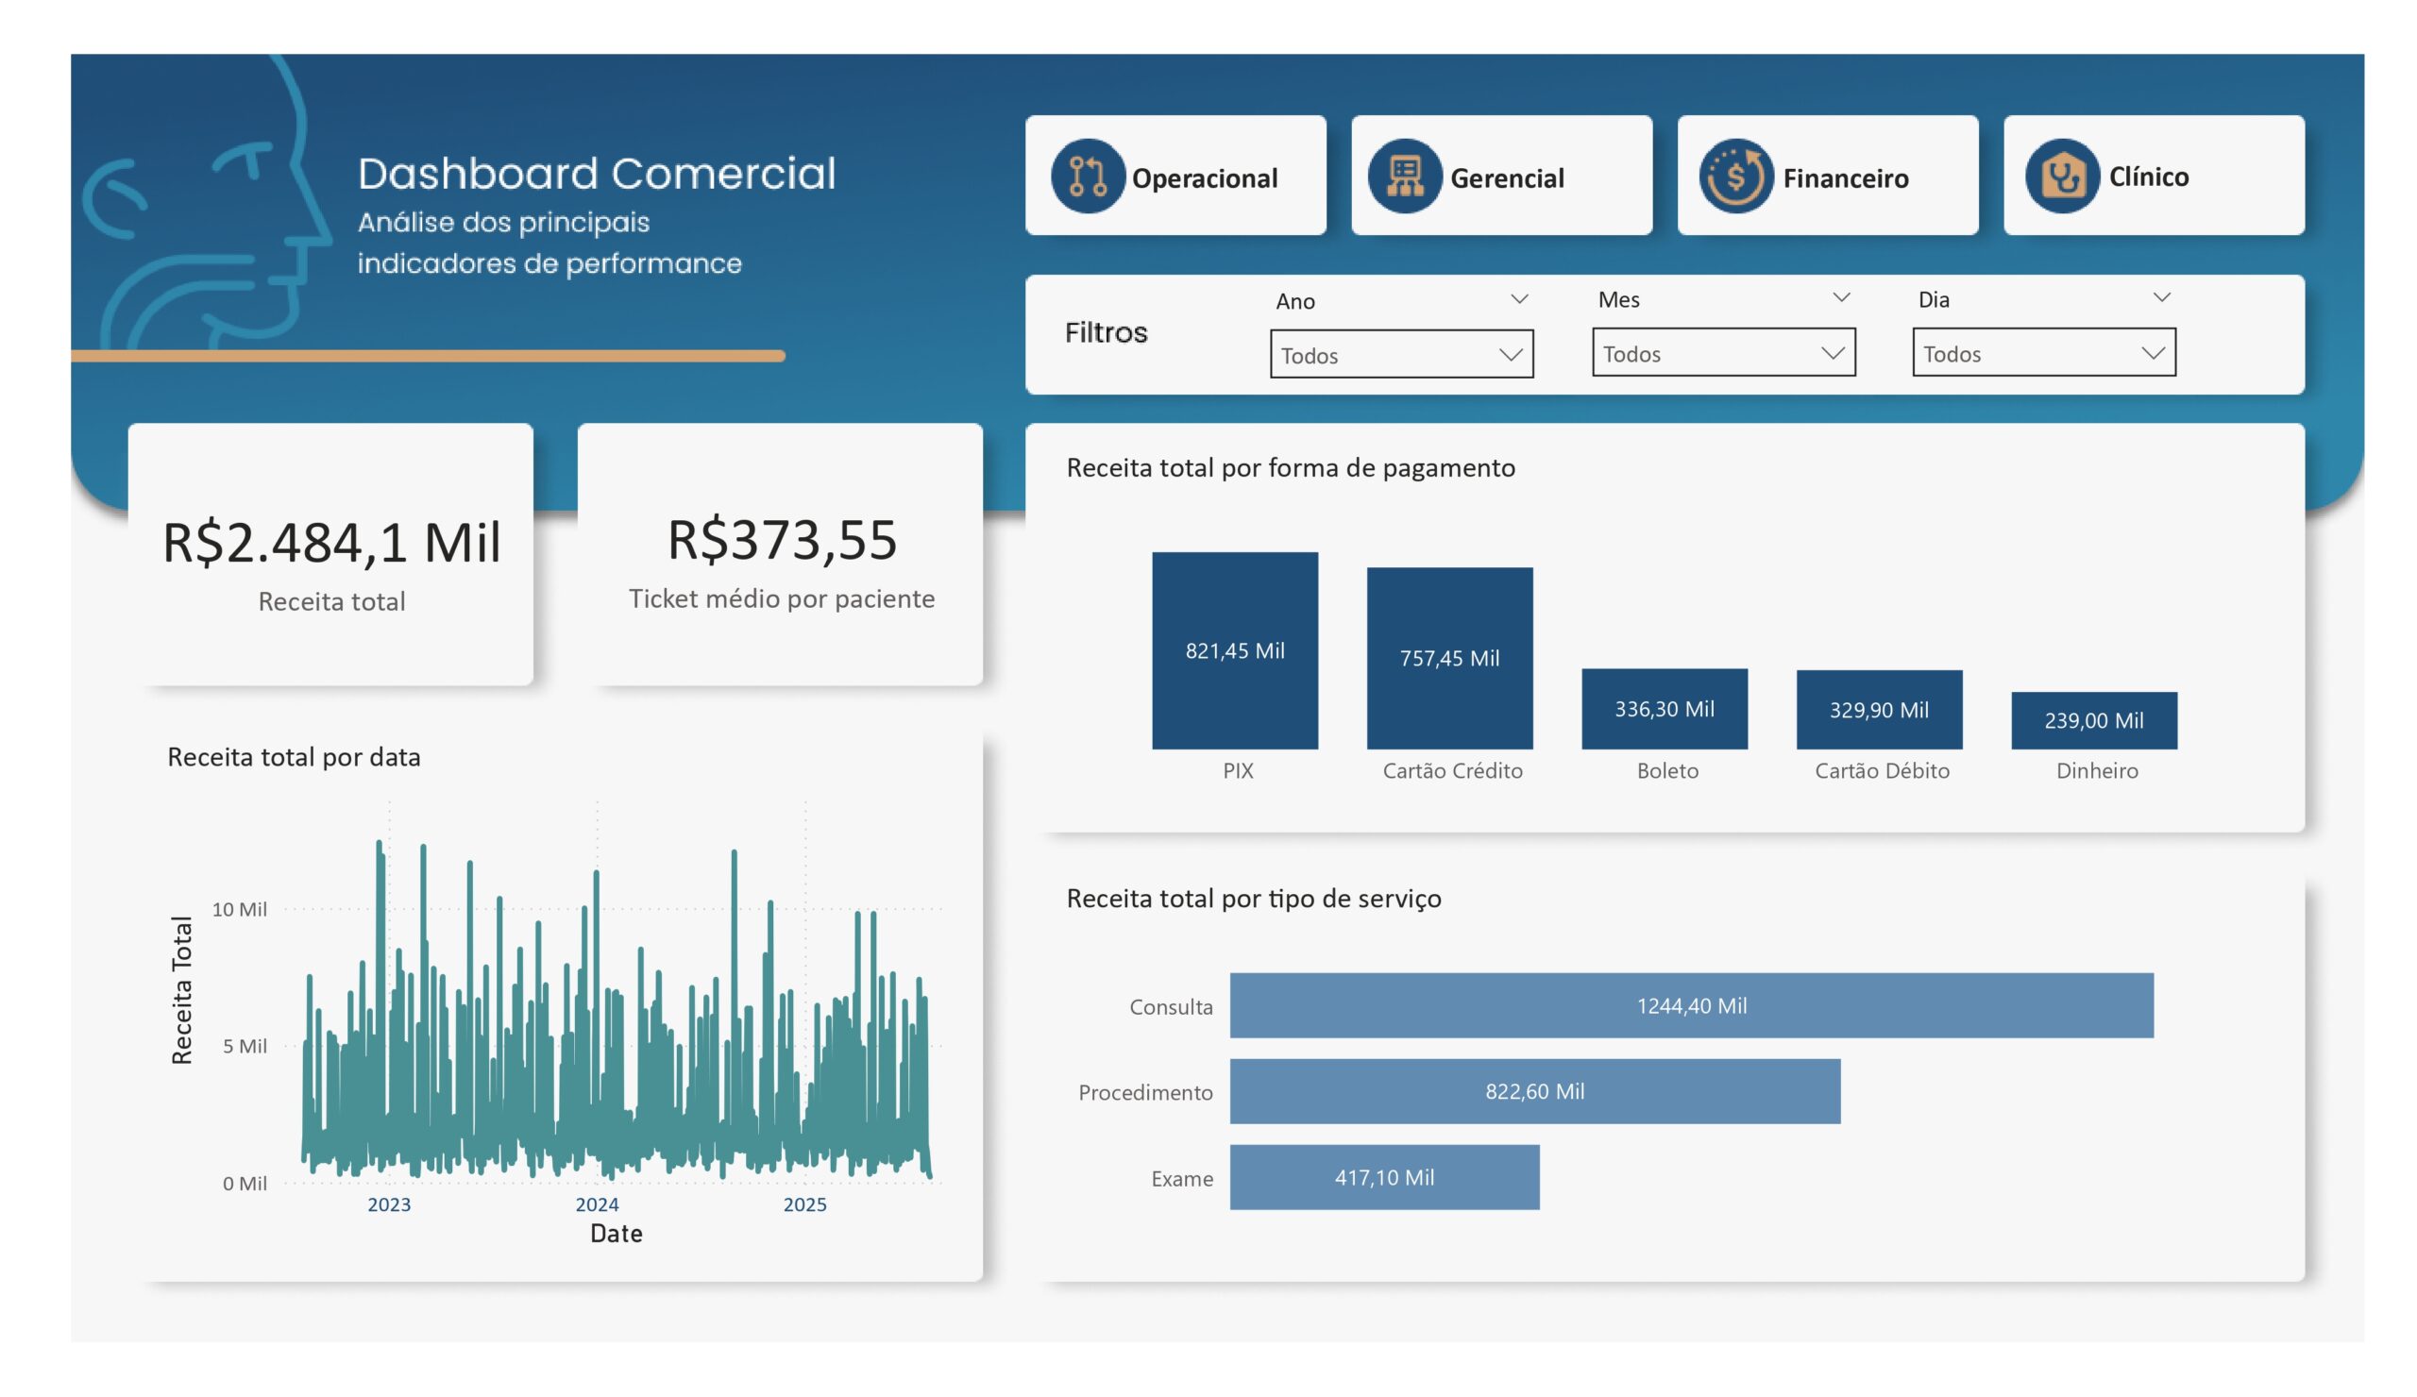Open the Dia filter Todos dropdown

(2043, 353)
